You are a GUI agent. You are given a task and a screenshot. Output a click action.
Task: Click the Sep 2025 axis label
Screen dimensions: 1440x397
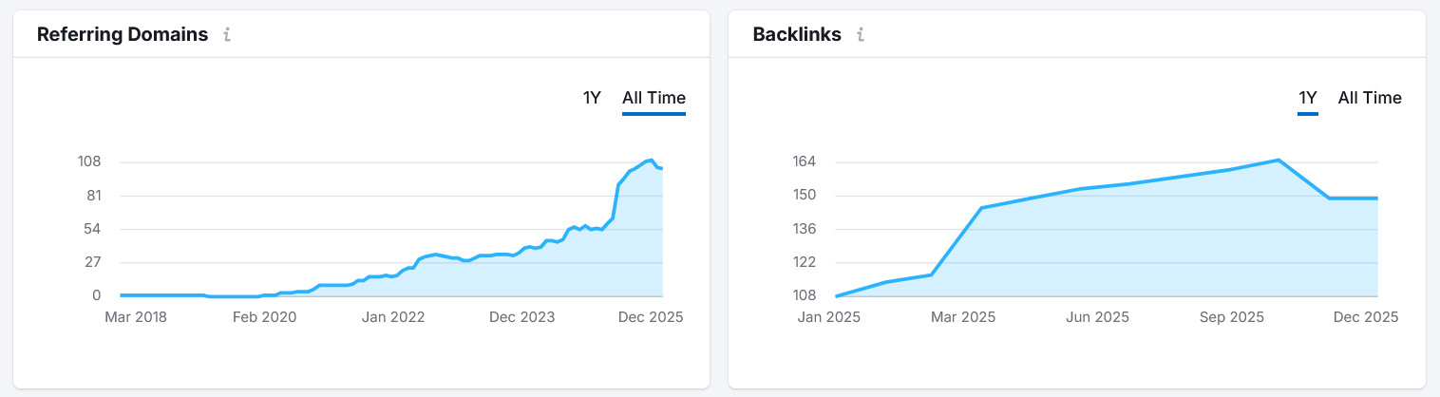tap(1233, 317)
